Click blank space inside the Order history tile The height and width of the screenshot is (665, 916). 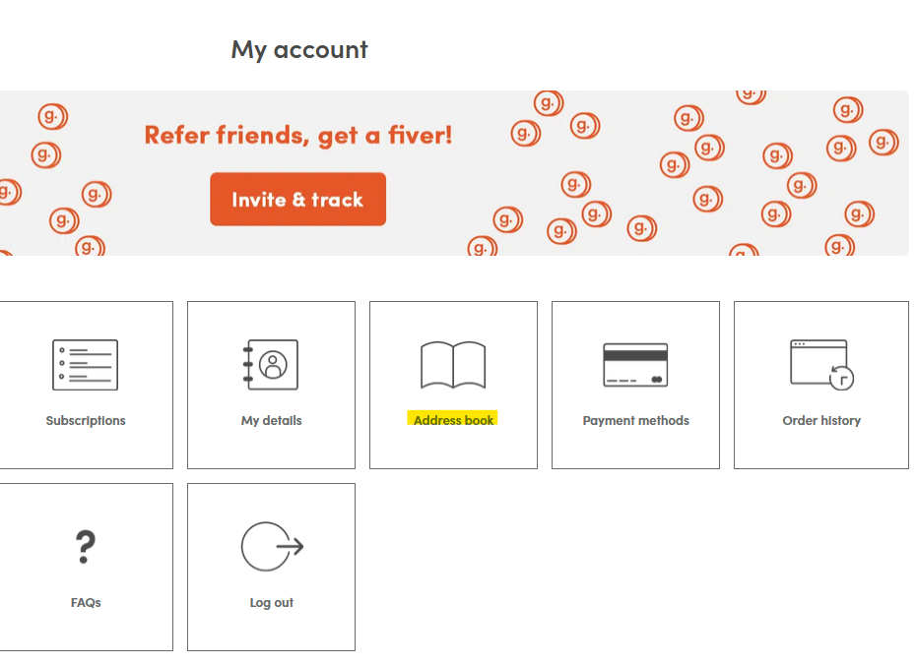point(821,448)
